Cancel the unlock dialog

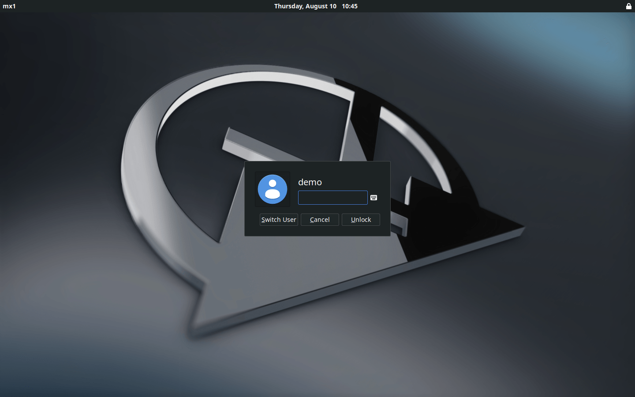click(320, 220)
